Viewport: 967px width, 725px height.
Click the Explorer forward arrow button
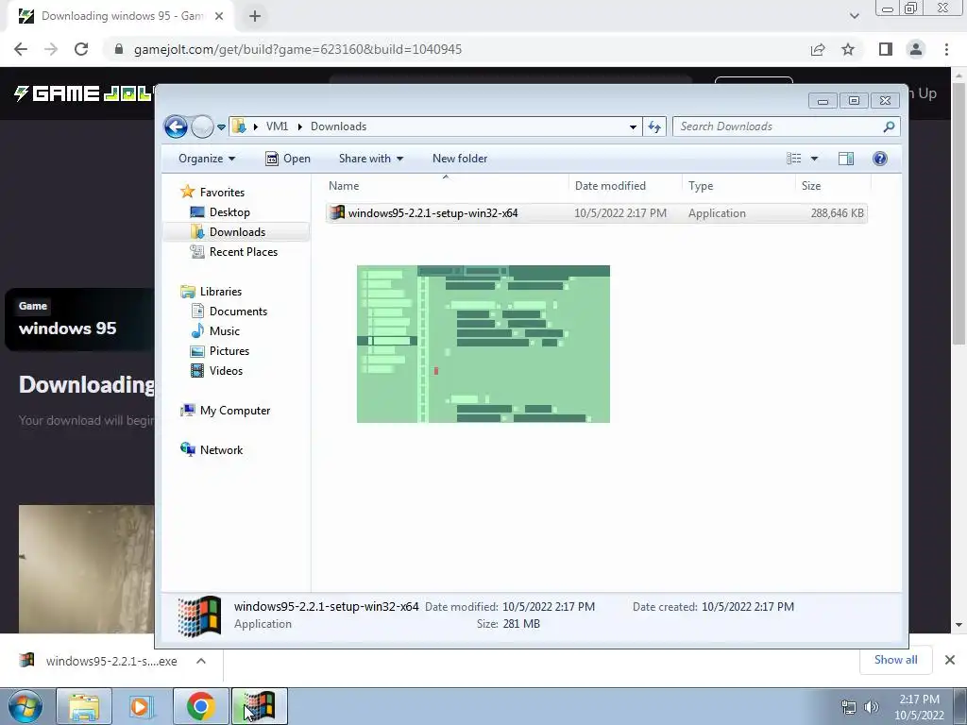tap(202, 126)
